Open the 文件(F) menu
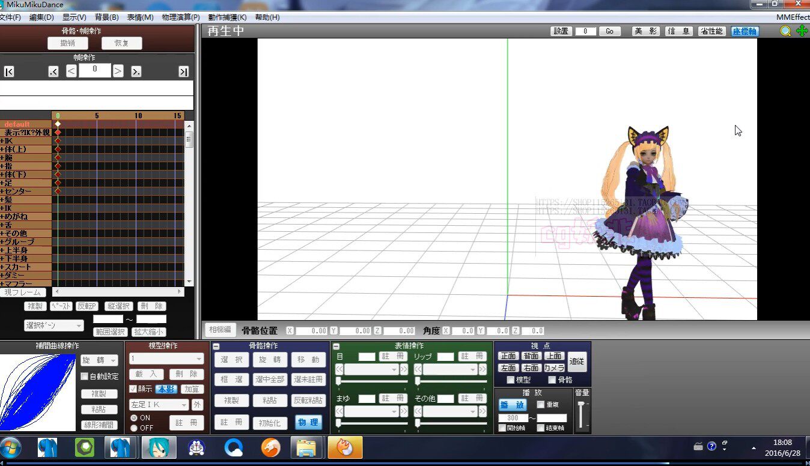The image size is (810, 466). [10, 17]
